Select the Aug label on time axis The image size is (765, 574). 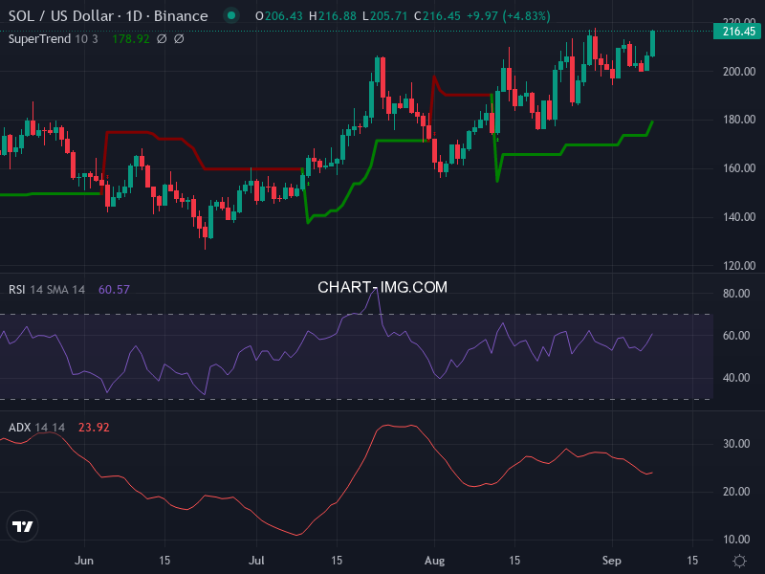435,561
